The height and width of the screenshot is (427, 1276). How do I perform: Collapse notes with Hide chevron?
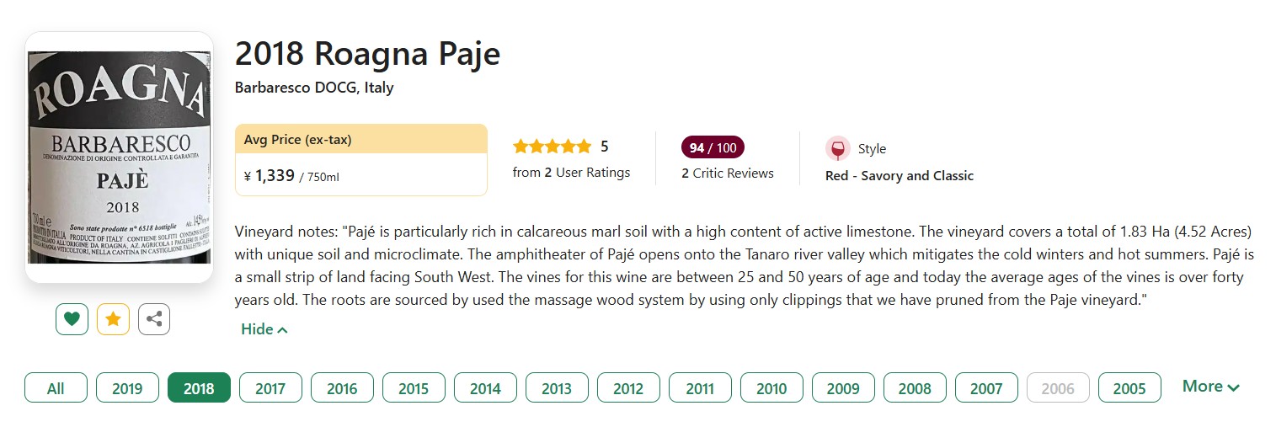(264, 329)
